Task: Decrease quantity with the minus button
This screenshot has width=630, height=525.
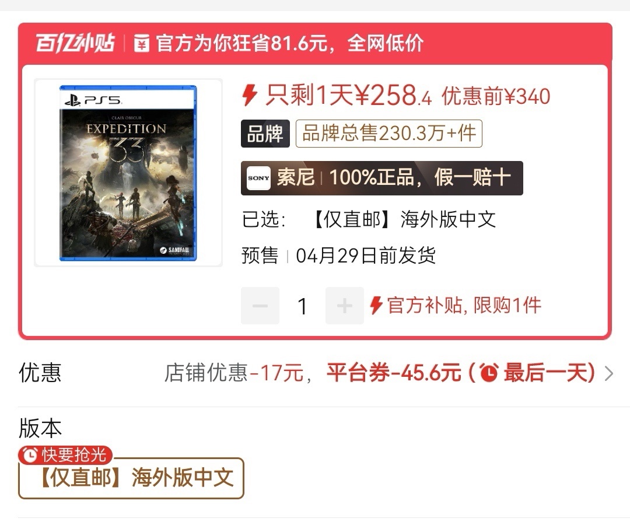Action: pos(260,306)
